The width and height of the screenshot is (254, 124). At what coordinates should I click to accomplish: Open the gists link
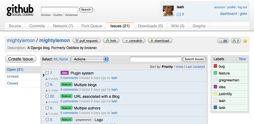pos(243,14)
